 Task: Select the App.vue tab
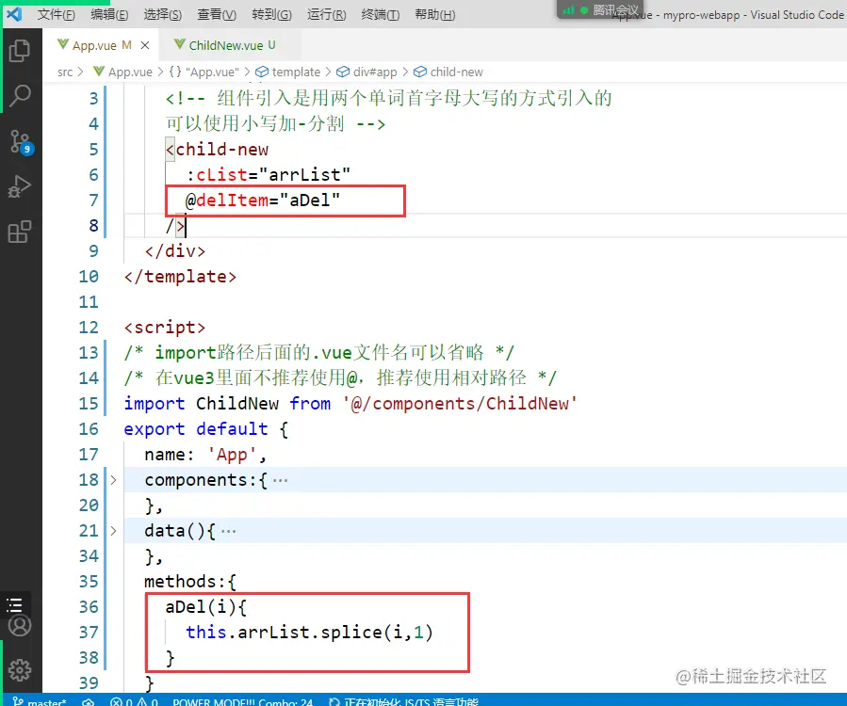(x=99, y=44)
